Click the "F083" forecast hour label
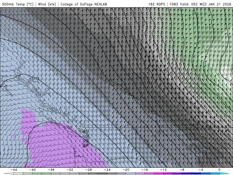233x175 pixels. point(174,4)
